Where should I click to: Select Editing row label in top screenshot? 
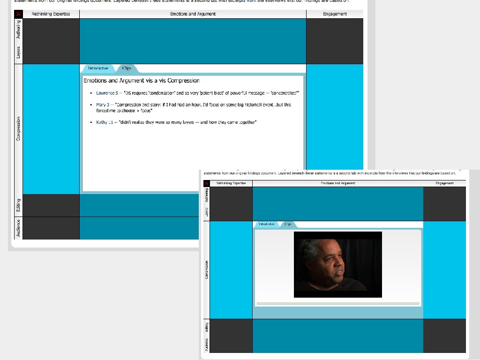click(x=18, y=205)
